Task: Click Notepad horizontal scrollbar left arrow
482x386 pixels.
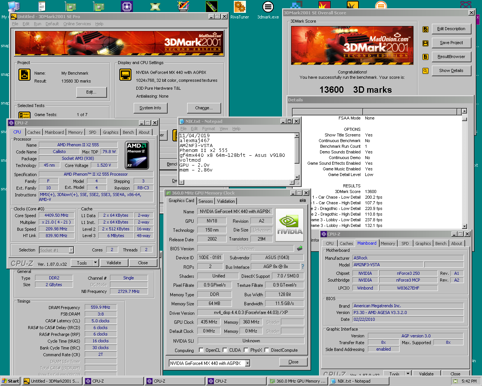Action: [182, 182]
